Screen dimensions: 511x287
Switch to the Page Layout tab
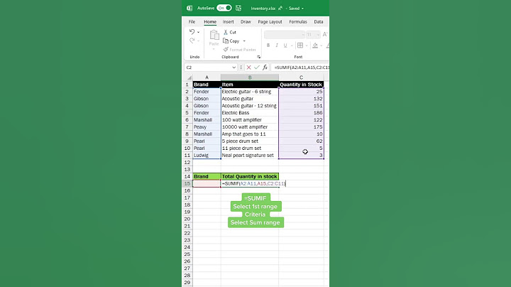point(270,21)
